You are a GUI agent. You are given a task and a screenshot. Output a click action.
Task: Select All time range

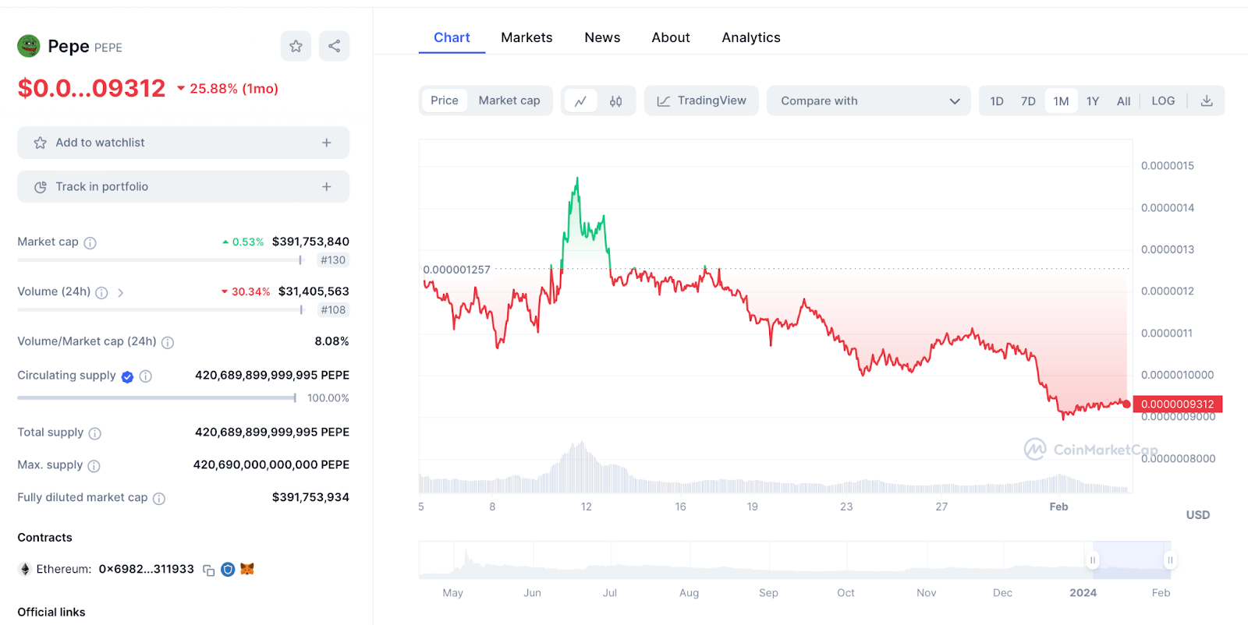click(1123, 101)
